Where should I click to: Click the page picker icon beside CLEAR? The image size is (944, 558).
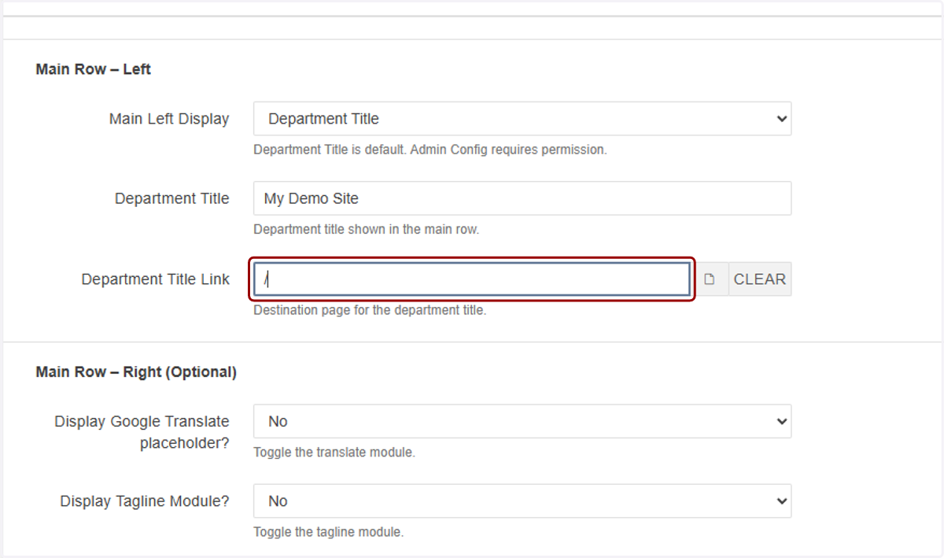tap(710, 279)
